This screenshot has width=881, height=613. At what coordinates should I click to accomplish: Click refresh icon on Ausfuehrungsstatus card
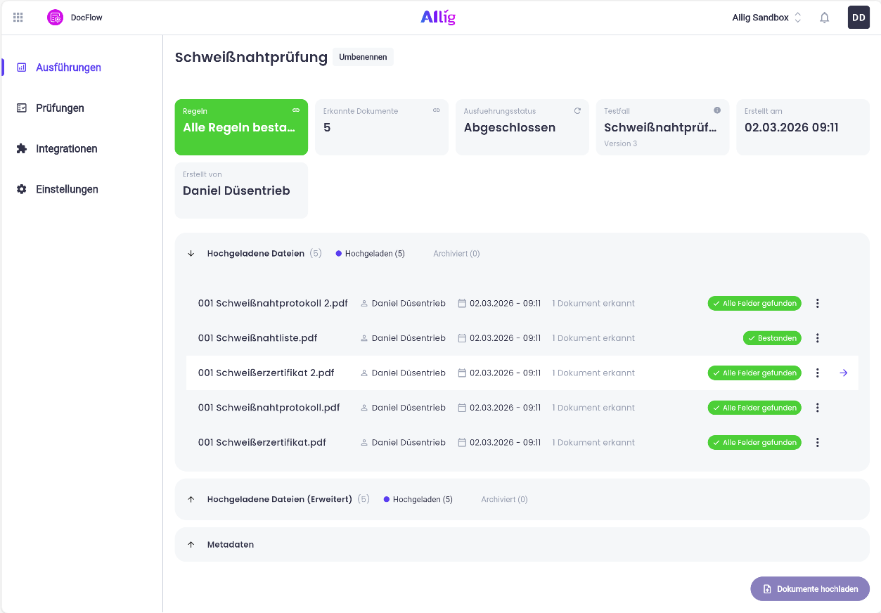(577, 110)
